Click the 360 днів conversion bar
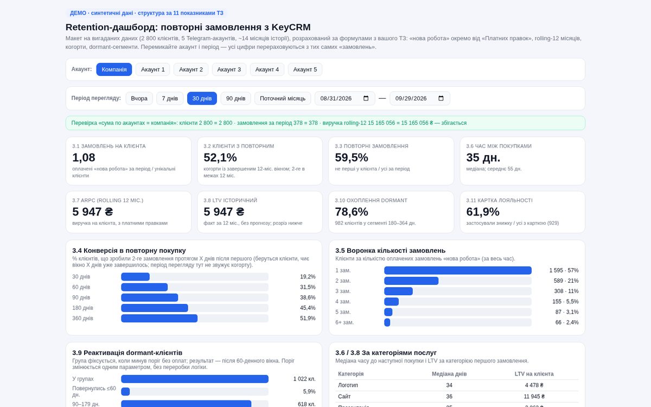This screenshot has width=651, height=407. pyautogui.click(x=195, y=318)
